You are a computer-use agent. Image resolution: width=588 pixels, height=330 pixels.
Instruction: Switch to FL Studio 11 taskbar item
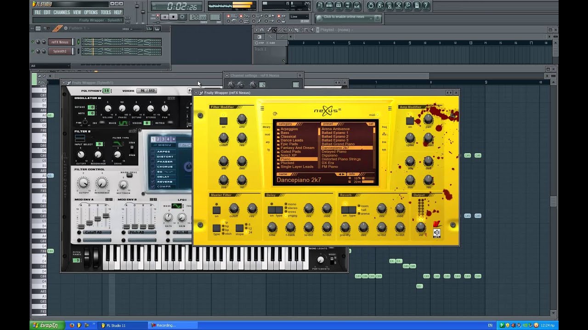(x=122, y=325)
